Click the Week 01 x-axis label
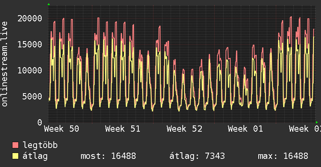The width and height of the screenshot is (321, 167). (x=245, y=129)
